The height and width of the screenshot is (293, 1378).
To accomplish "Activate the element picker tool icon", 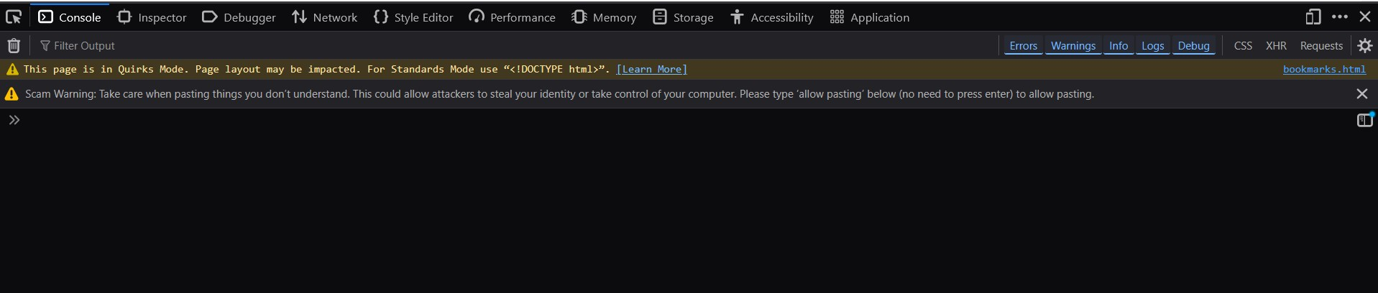I will tap(14, 17).
